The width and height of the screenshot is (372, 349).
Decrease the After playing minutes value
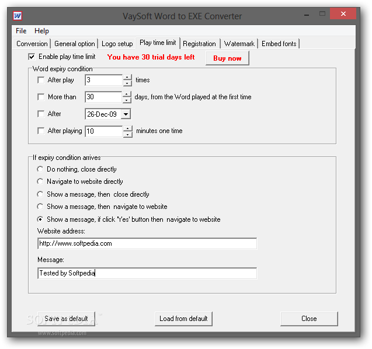coord(128,134)
